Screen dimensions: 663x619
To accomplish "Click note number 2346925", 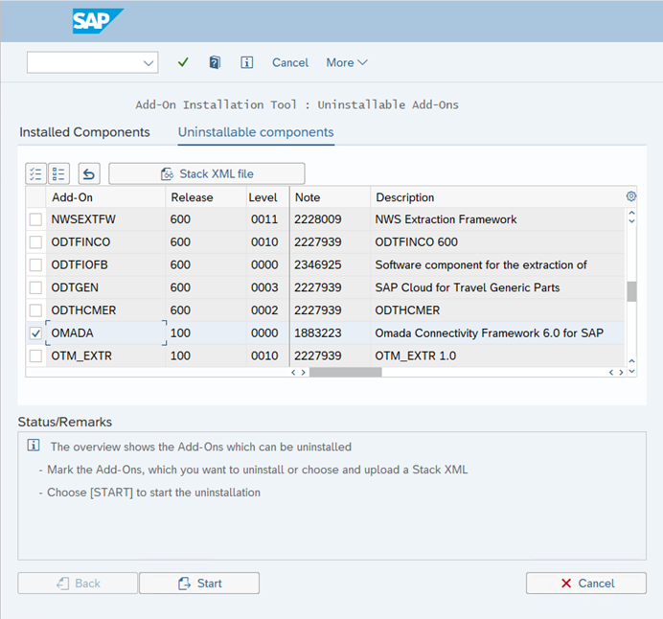I will [x=318, y=265].
